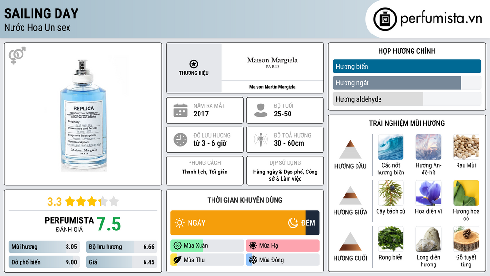Click the calendar icon beside Năm ra mắt

pyautogui.click(x=180, y=110)
